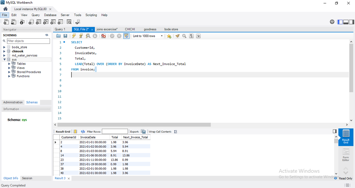Refresh result grid data icon

pos(83,131)
